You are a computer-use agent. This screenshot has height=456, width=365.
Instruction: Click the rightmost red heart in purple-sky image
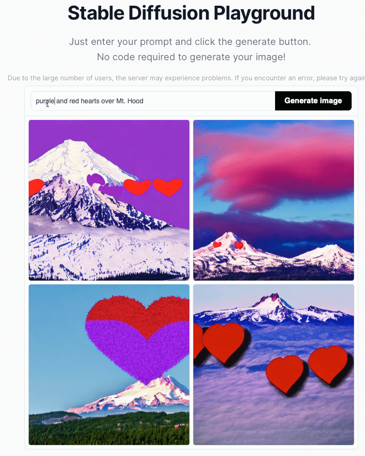point(167,187)
